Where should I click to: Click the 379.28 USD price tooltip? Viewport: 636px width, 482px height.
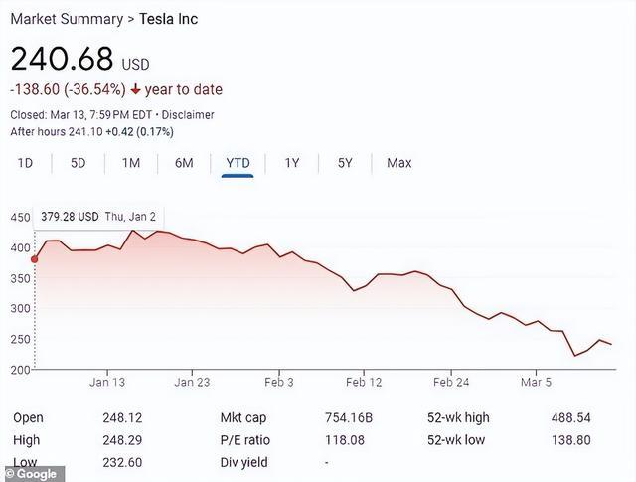point(98,217)
